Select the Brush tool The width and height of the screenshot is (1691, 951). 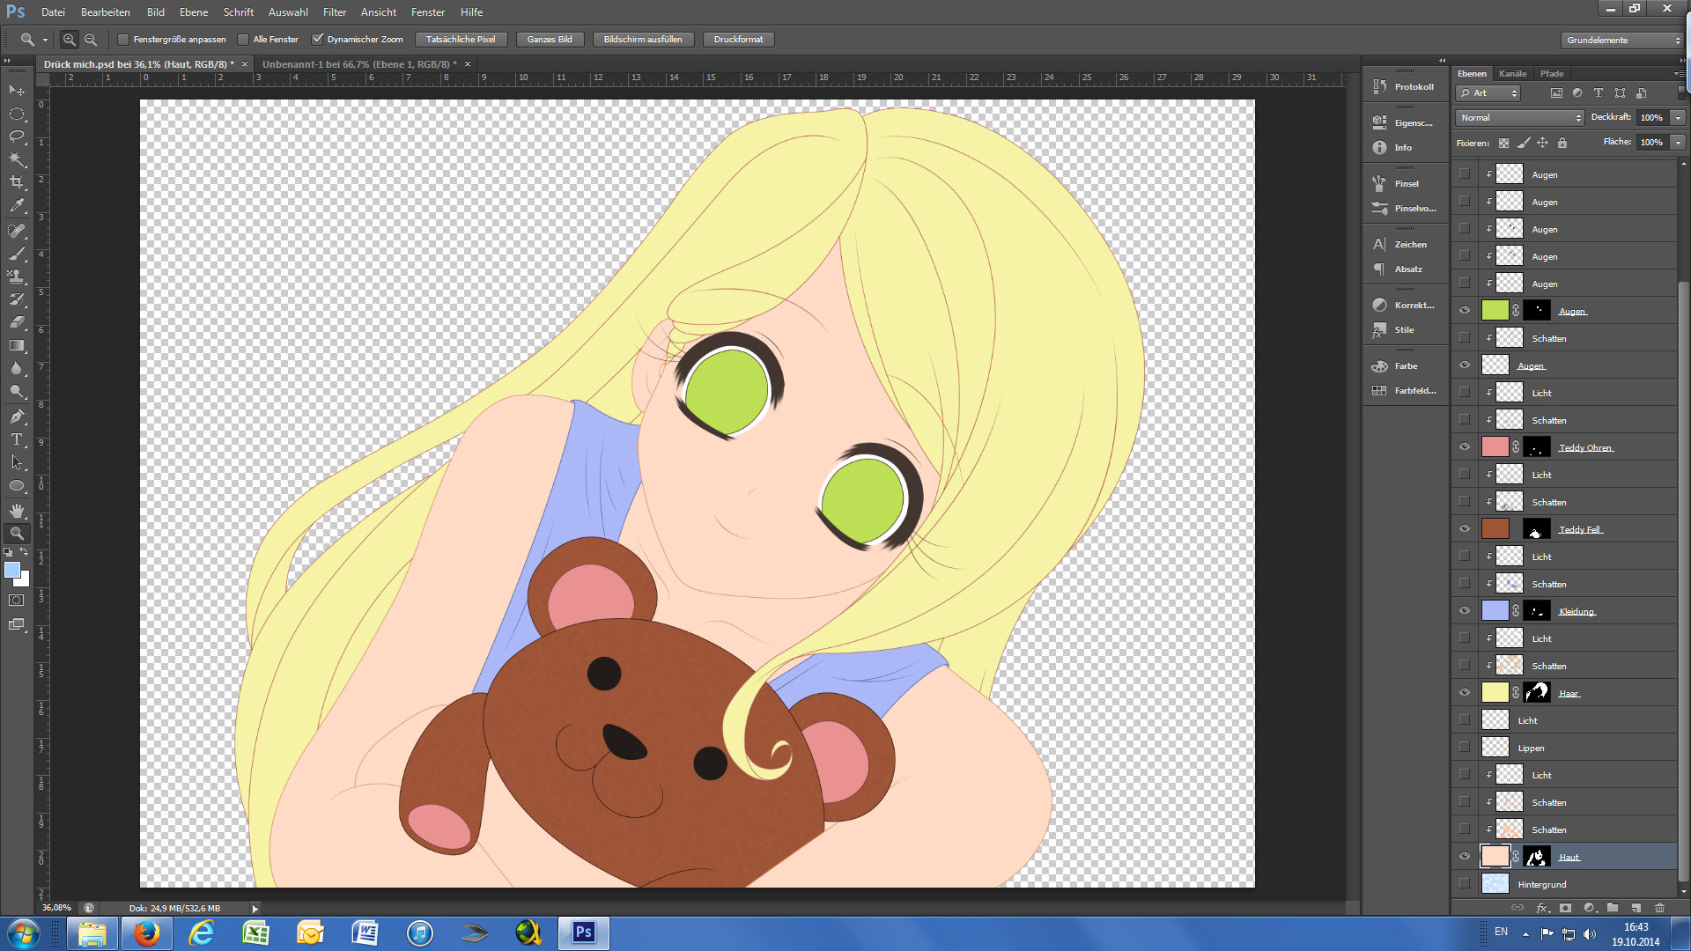(x=17, y=254)
